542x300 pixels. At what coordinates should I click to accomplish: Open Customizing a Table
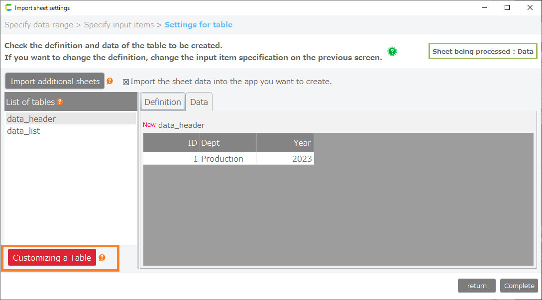click(x=52, y=258)
